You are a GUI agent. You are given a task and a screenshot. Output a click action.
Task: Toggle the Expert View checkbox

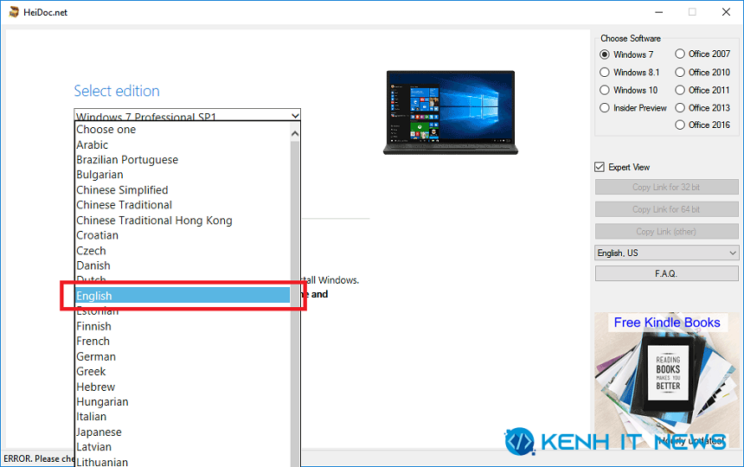pos(600,167)
